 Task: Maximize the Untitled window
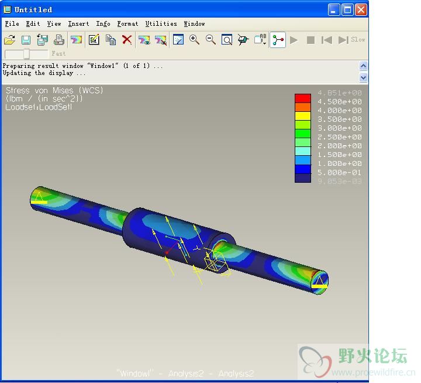click(348, 10)
